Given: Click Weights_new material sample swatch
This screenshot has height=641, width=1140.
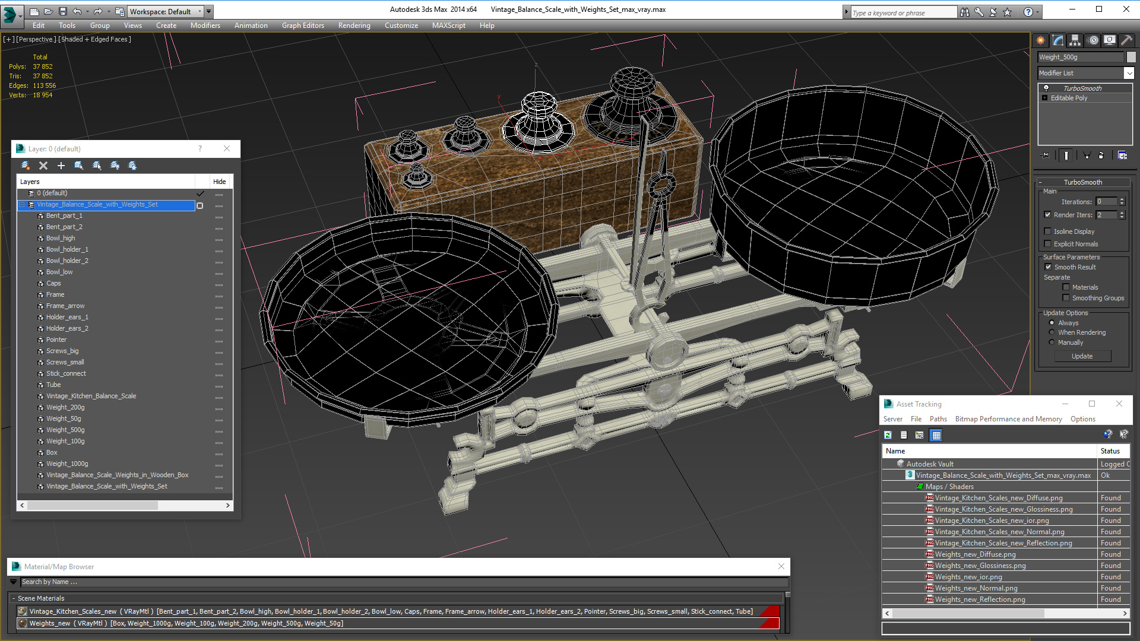Looking at the screenshot, I should pyautogui.click(x=23, y=623).
